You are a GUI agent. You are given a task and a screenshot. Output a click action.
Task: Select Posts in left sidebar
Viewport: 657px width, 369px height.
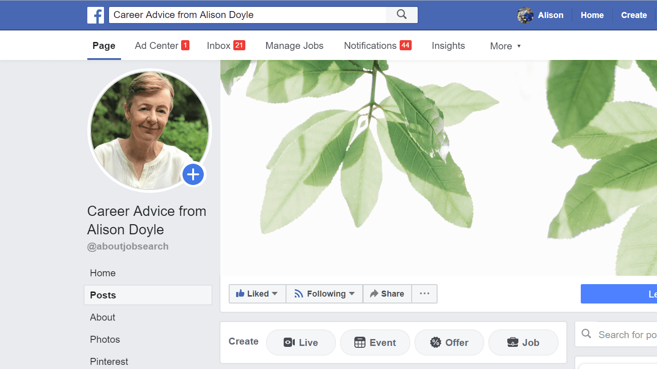click(x=148, y=295)
